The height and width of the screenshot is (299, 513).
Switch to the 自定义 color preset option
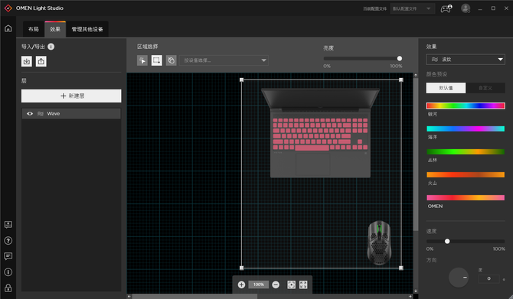[x=485, y=88]
